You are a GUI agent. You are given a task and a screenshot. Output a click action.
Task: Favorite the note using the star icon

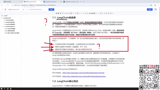(23, 9)
